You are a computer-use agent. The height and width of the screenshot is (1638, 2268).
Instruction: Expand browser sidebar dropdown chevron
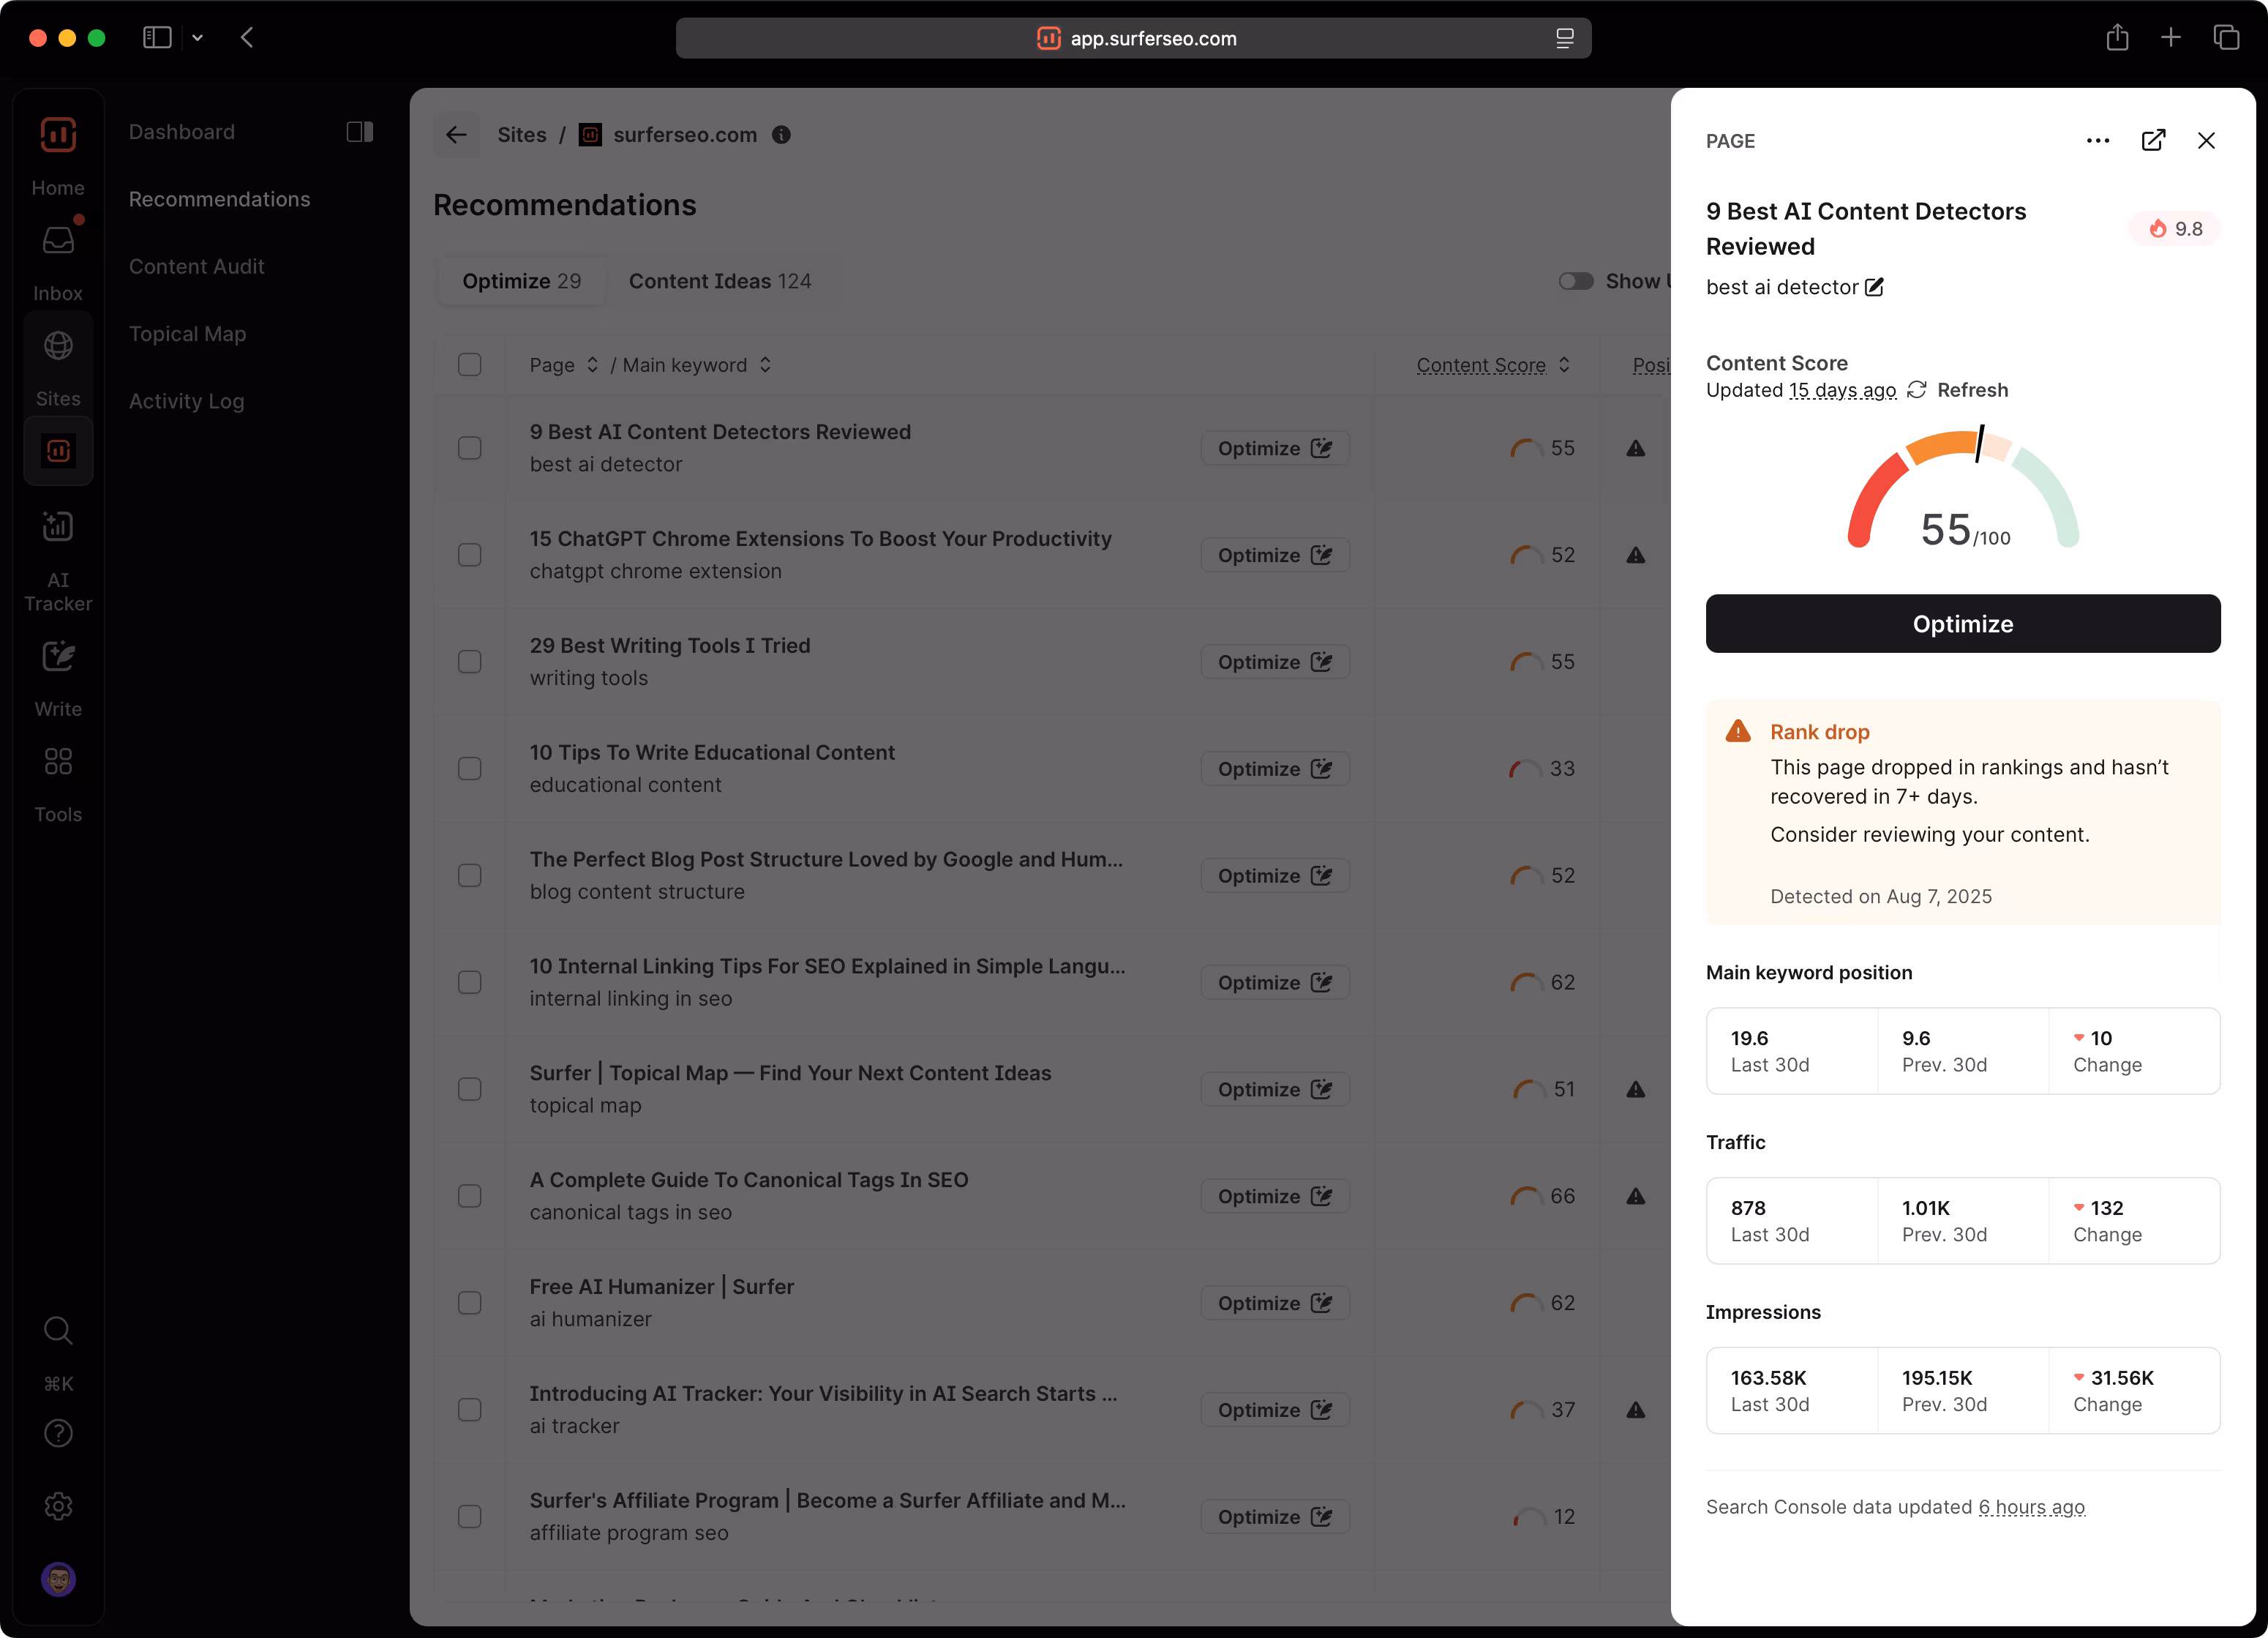[x=198, y=38]
